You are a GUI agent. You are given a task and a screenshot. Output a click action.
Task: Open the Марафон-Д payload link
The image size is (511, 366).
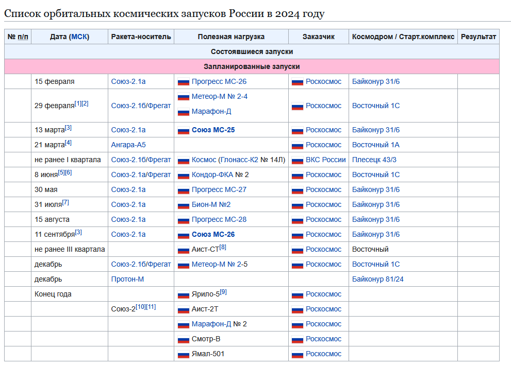click(211, 111)
